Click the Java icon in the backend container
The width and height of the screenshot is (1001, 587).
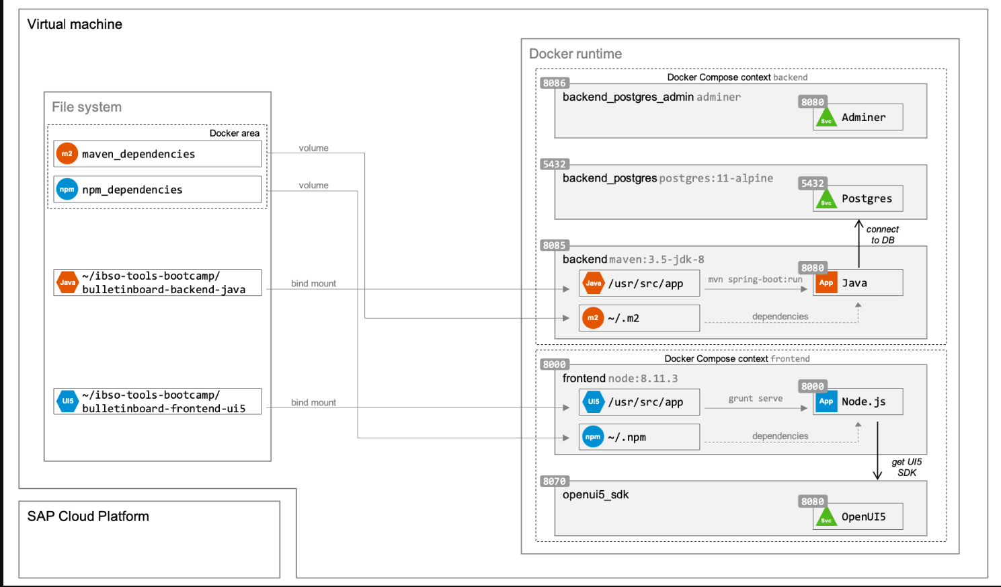click(x=594, y=283)
